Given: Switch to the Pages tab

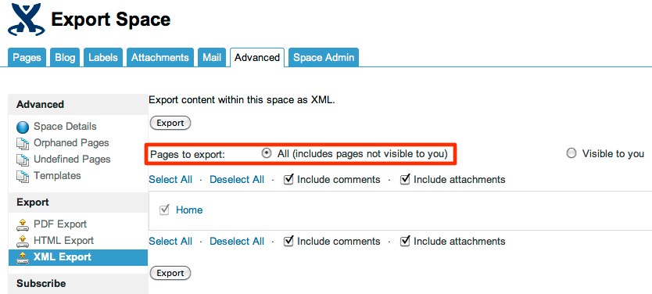Looking at the screenshot, I should (27, 57).
